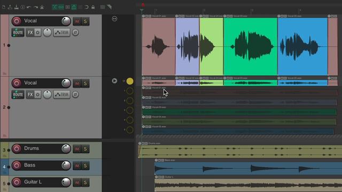The height and width of the screenshot is (192, 342).
Task: Invert phase on track 2 Vocal
Action: 75,94
